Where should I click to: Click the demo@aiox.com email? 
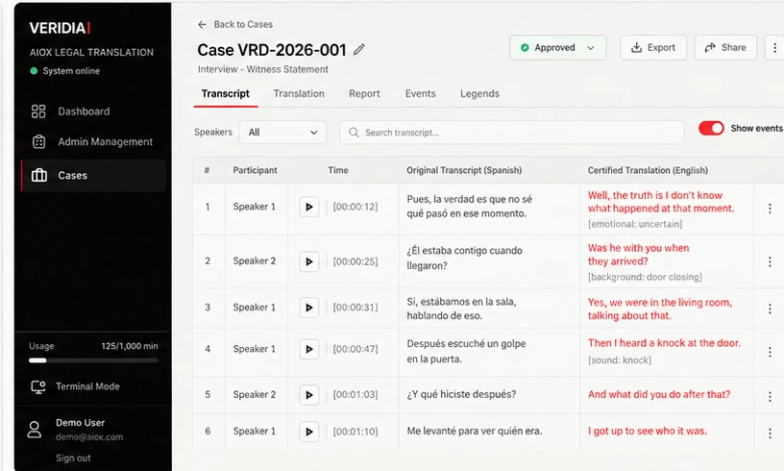89,437
